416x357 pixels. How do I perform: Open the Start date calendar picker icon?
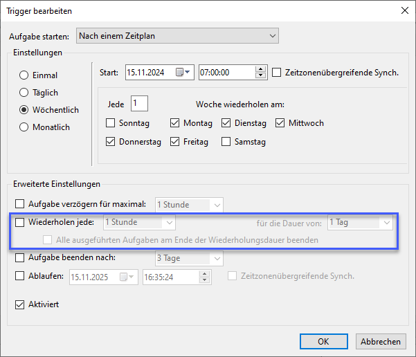coord(183,72)
